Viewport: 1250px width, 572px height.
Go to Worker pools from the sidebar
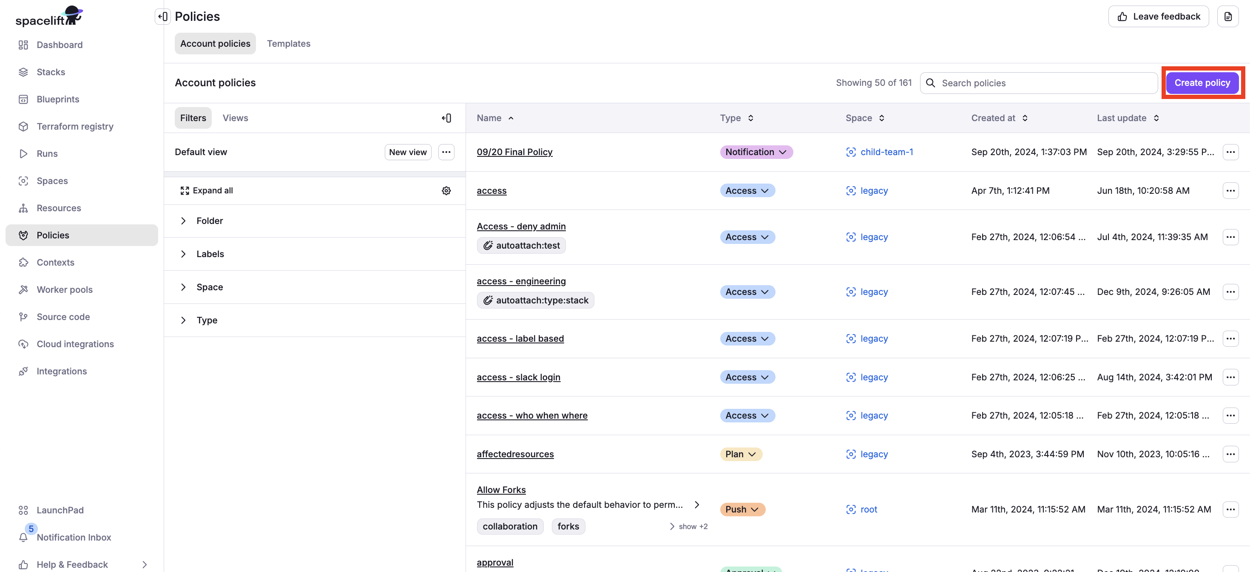pos(65,289)
